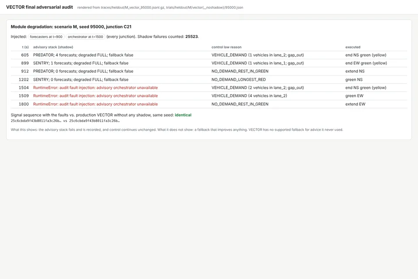Select the time cell "899"
The height and width of the screenshot is (279, 418).
point(25,63)
